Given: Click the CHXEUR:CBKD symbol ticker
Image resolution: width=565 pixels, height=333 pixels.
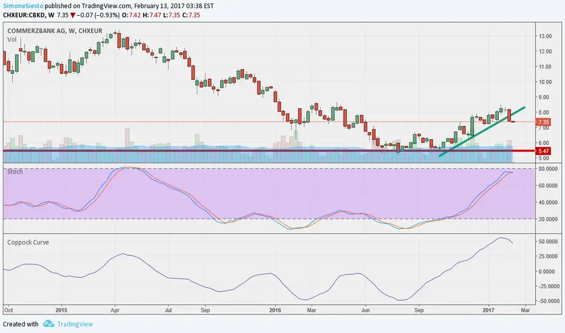Looking at the screenshot, I should pos(24,15).
